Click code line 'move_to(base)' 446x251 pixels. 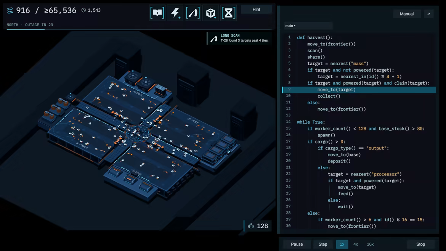point(344,155)
